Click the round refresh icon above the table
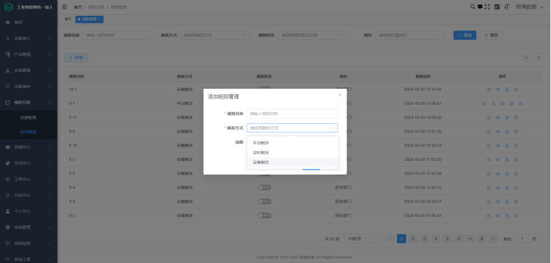This screenshot has height=263, width=551. pos(538,58)
